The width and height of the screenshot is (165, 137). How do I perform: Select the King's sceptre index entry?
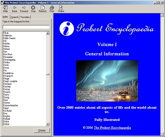click(x=10, y=81)
